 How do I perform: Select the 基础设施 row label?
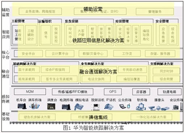pos(6,116)
